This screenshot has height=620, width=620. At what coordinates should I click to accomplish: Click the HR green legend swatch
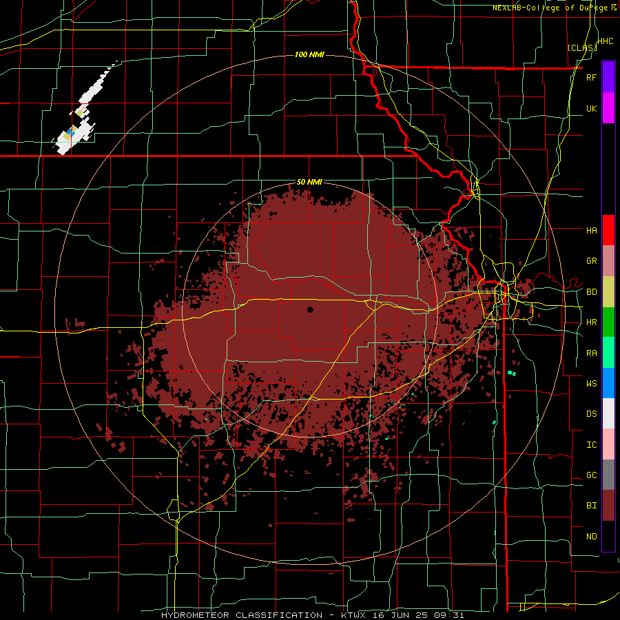(608, 322)
